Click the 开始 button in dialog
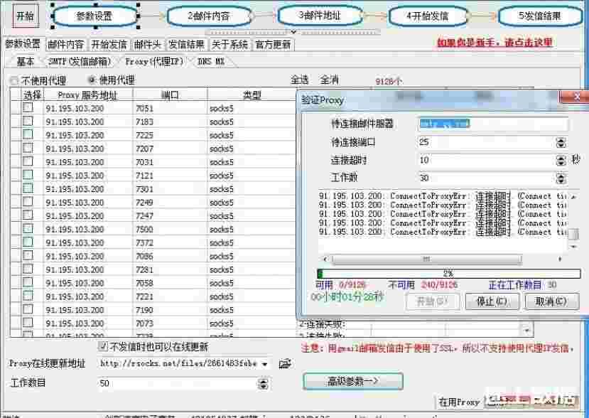The image size is (589, 418). [433, 301]
